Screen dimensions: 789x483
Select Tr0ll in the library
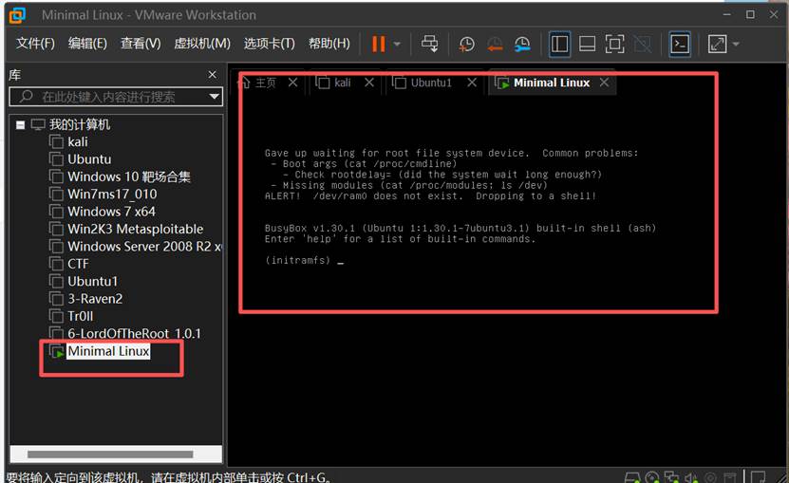81,316
